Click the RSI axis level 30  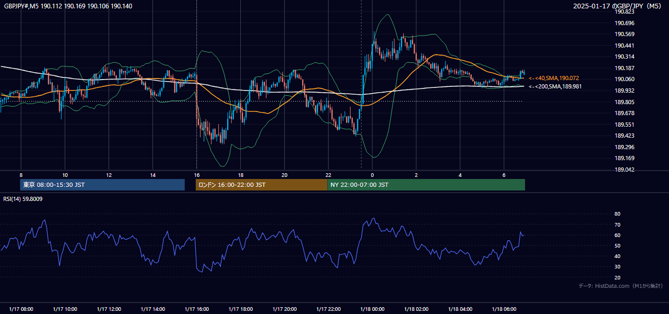coord(618,267)
